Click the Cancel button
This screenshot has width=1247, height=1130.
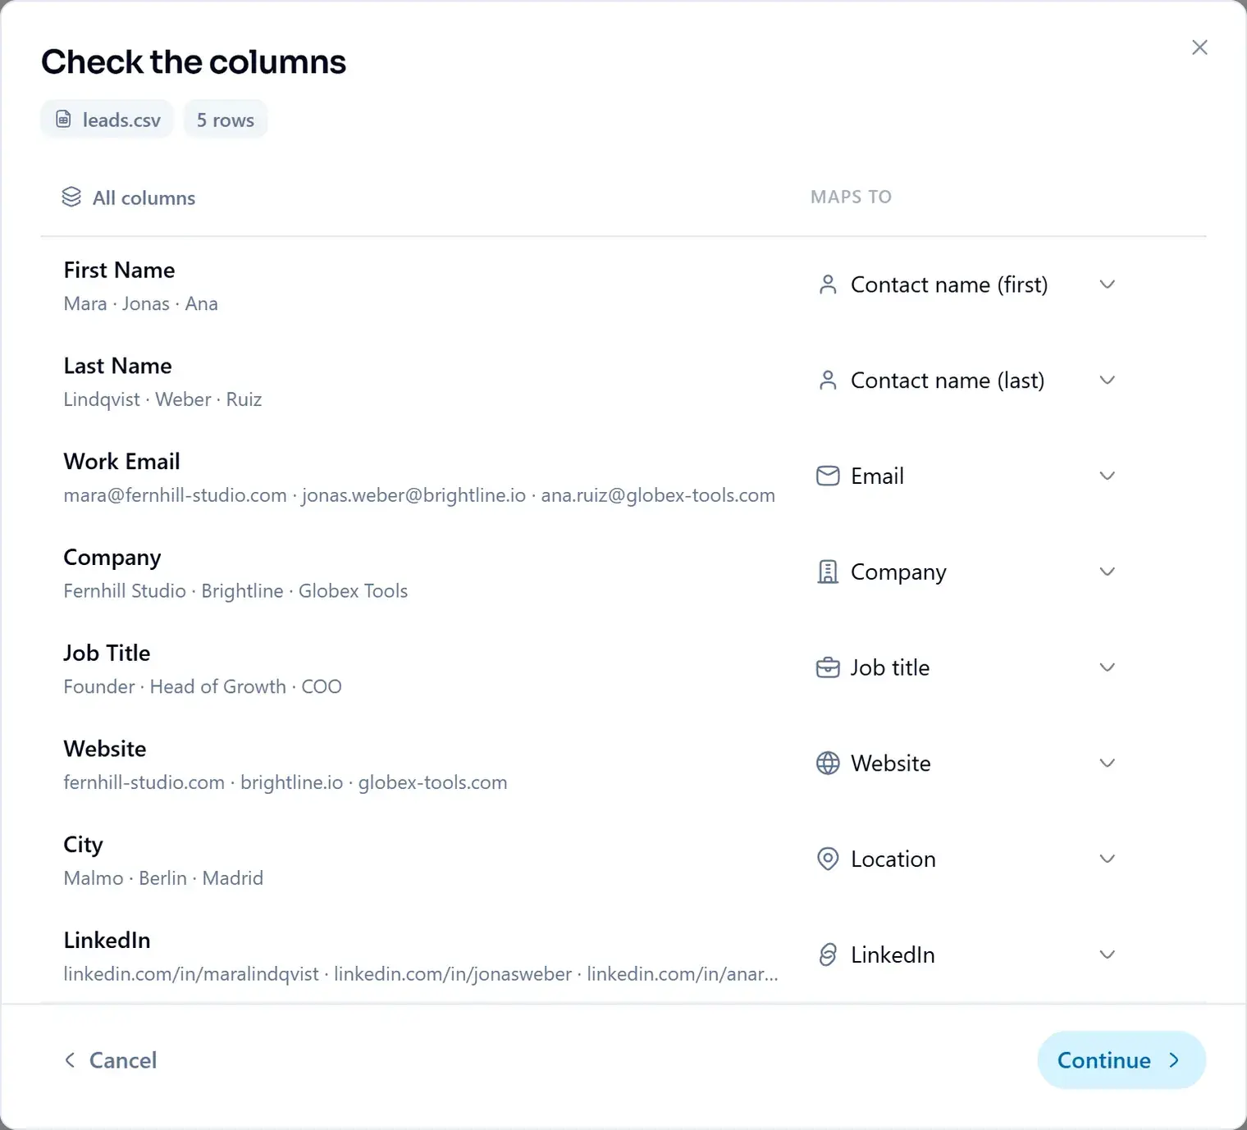coord(110,1060)
